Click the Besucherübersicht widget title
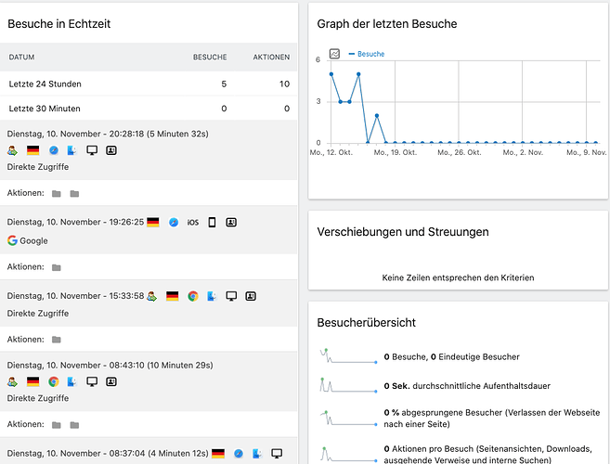The image size is (610, 464). click(367, 322)
